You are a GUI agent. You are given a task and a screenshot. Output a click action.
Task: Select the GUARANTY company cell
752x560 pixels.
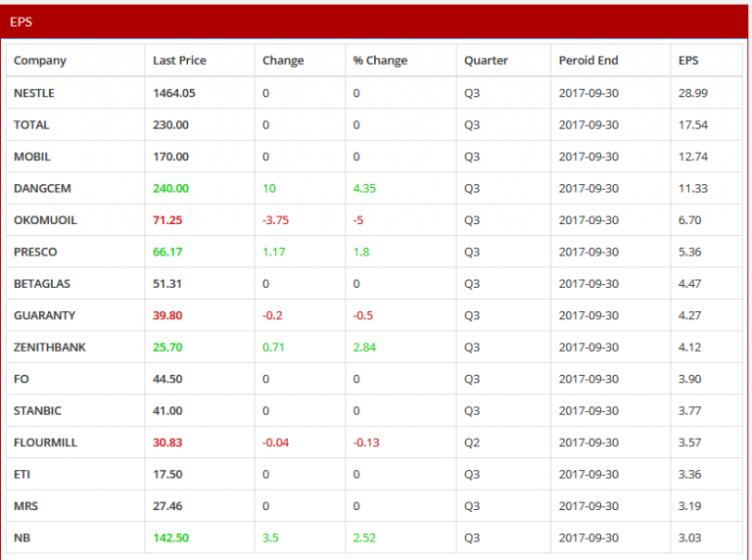click(x=45, y=315)
